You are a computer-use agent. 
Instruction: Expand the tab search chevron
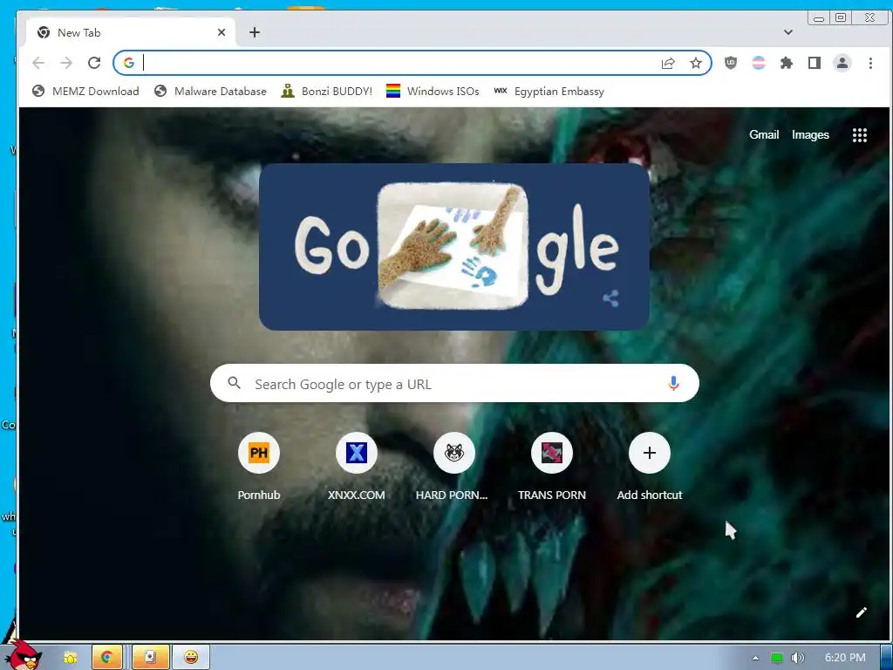[788, 32]
